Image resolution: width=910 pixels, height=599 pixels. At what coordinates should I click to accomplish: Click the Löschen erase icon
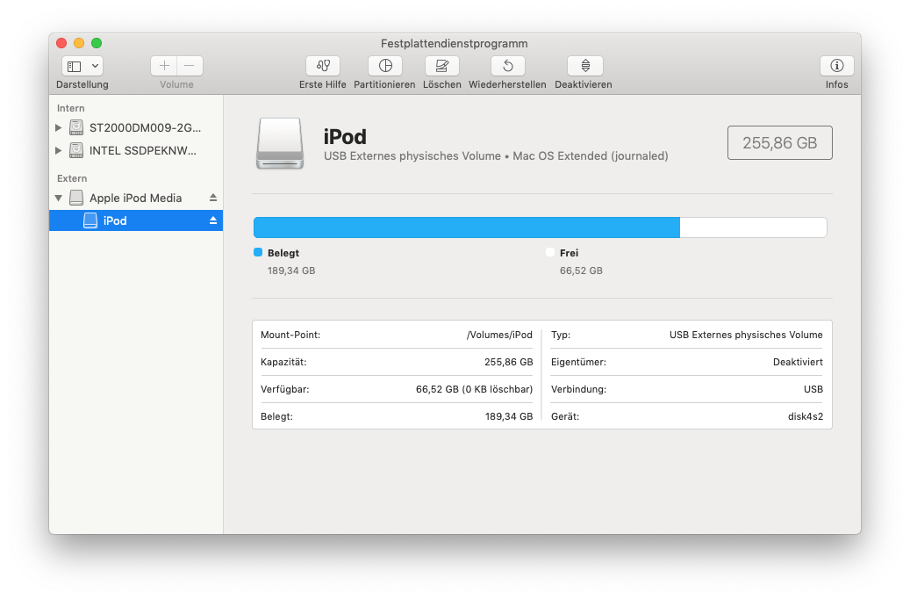coord(442,66)
